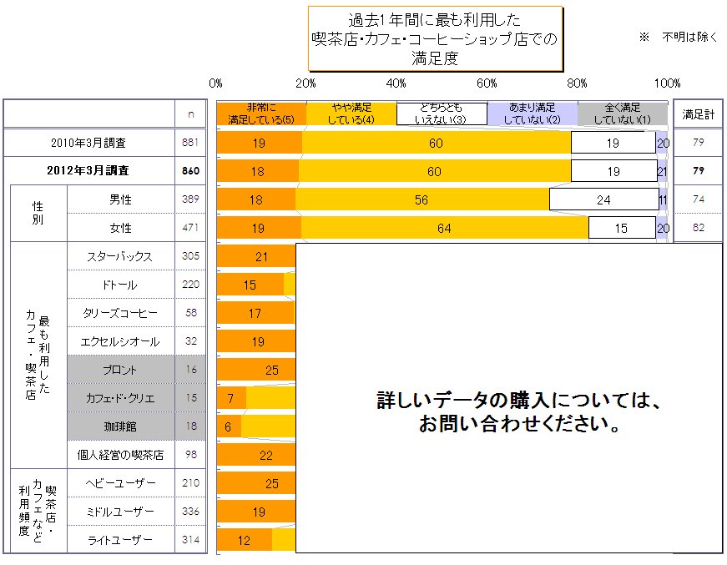
Task: Click the n value 98 for 個人経営の喫茶店
Action: [191, 454]
